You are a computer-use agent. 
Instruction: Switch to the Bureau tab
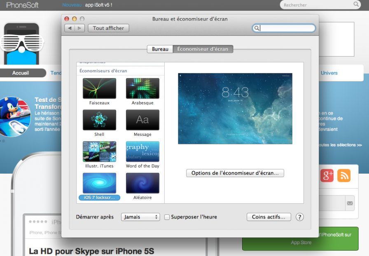pos(160,49)
